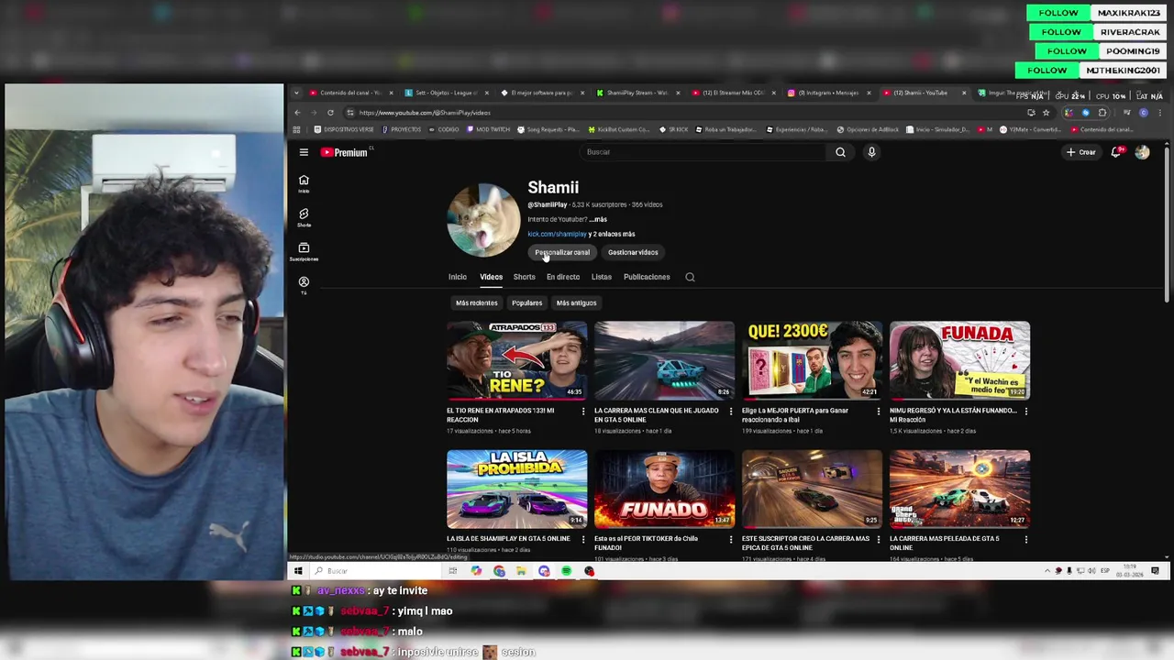This screenshot has height=660, width=1174.
Task: Open LA CARRERA MAS PELEADA video title
Action: pyautogui.click(x=944, y=543)
